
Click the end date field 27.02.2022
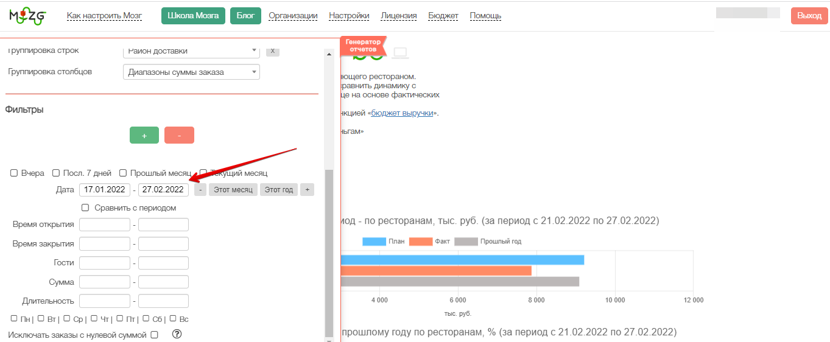163,190
